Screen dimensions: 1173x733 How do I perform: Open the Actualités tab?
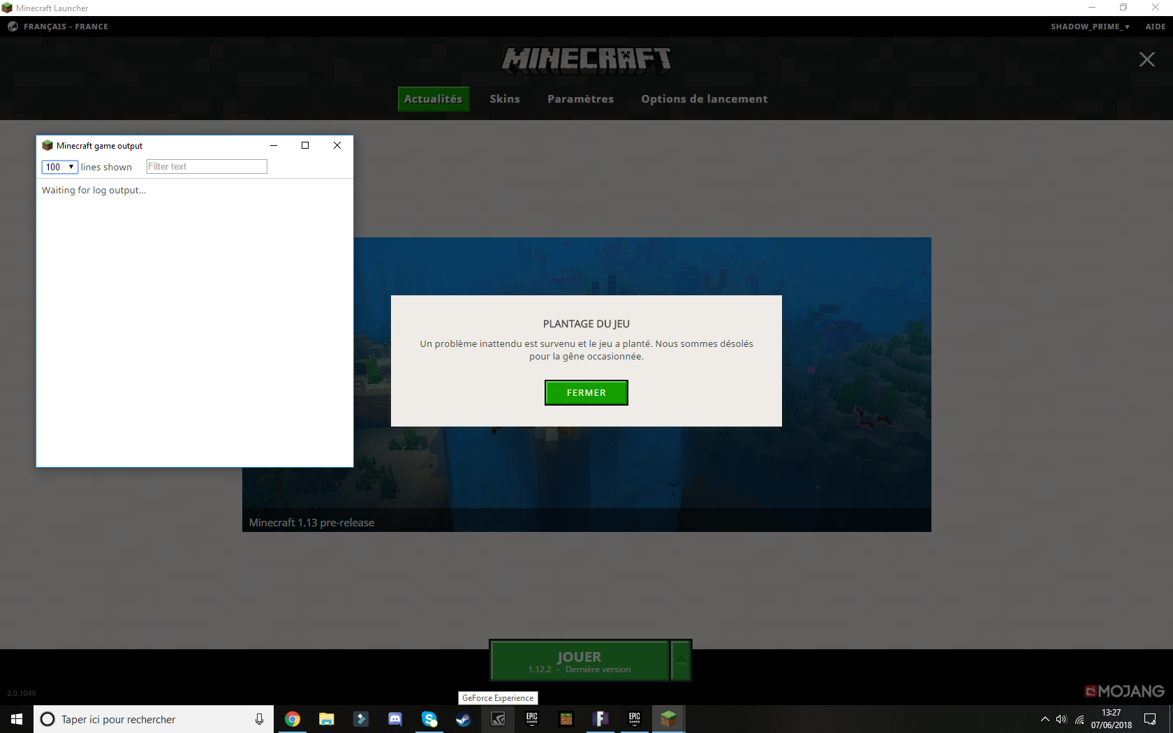(x=434, y=99)
